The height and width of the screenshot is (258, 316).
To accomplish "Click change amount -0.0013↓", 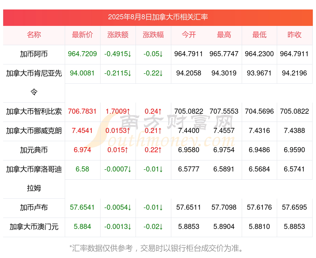I will coord(118,227).
